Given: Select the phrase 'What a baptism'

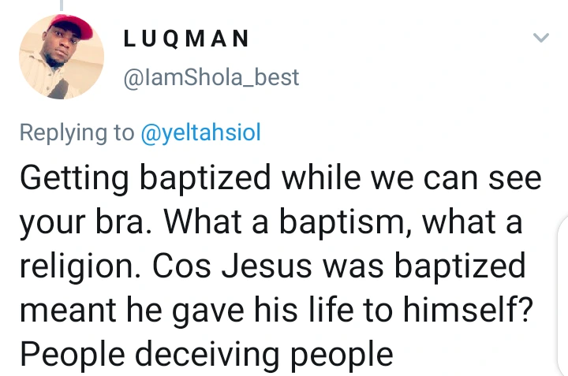Looking at the screenshot, I should coord(284,222).
